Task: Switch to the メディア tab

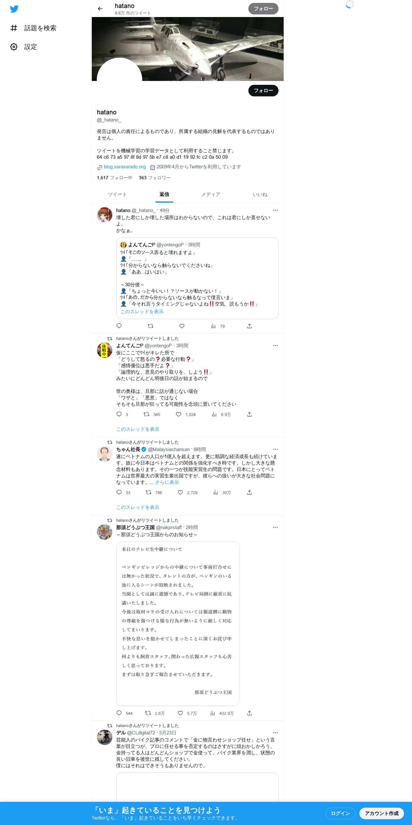Action: click(211, 194)
